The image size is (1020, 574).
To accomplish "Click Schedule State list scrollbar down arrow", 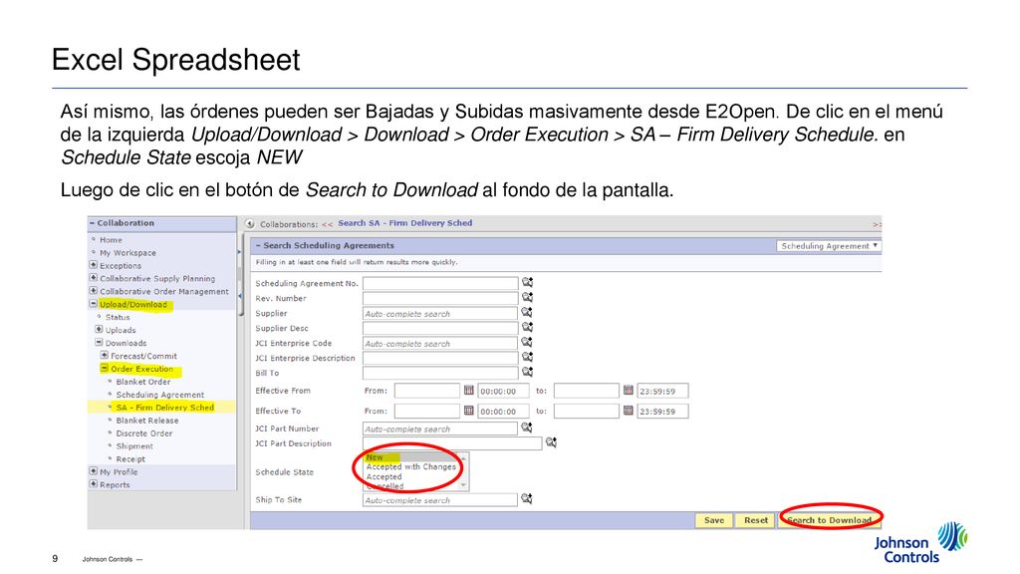I will [463, 485].
